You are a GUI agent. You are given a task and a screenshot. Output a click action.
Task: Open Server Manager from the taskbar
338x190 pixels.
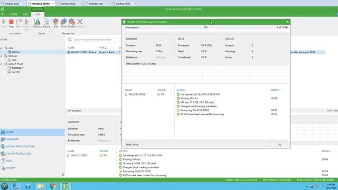pyautogui.click(x=16, y=186)
